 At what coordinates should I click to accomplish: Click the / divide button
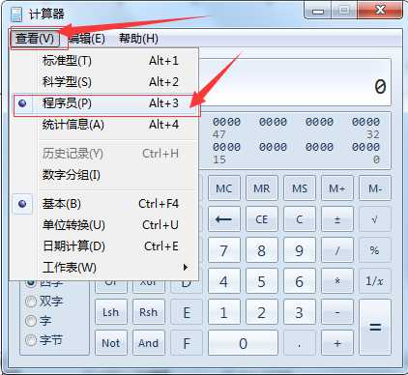337,250
